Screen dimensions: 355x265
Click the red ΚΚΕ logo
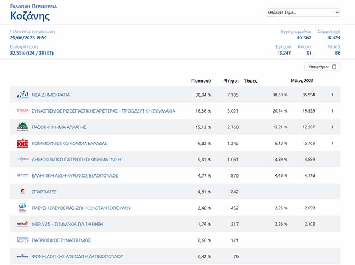point(22,143)
